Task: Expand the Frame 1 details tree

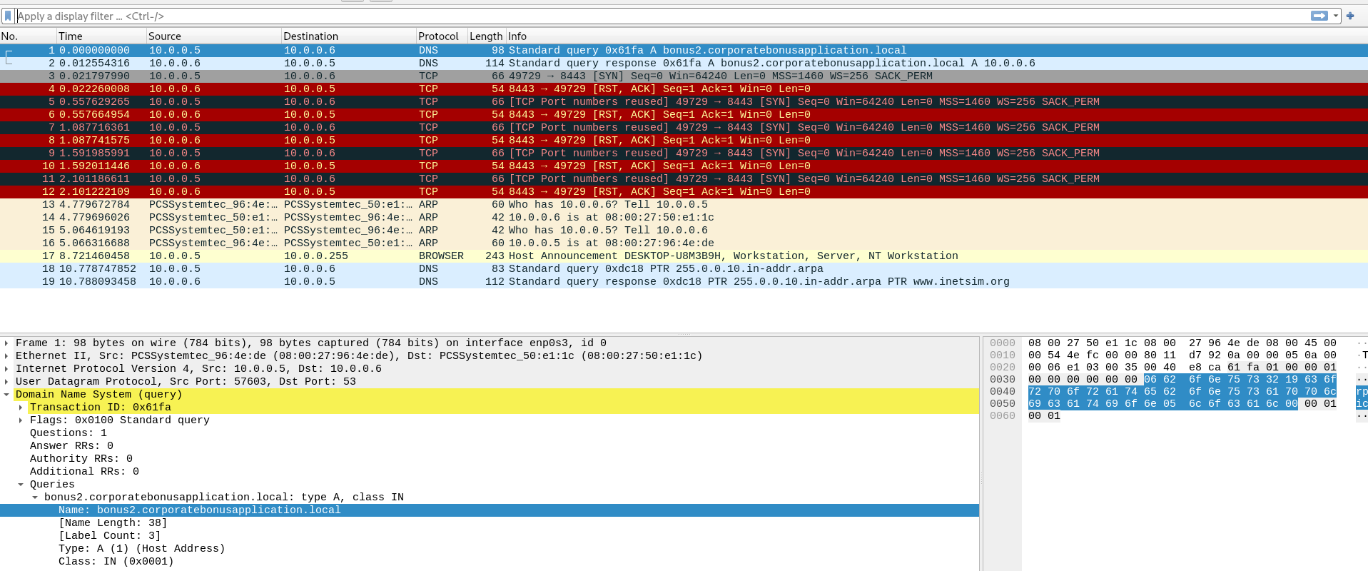Action: click(x=6, y=343)
